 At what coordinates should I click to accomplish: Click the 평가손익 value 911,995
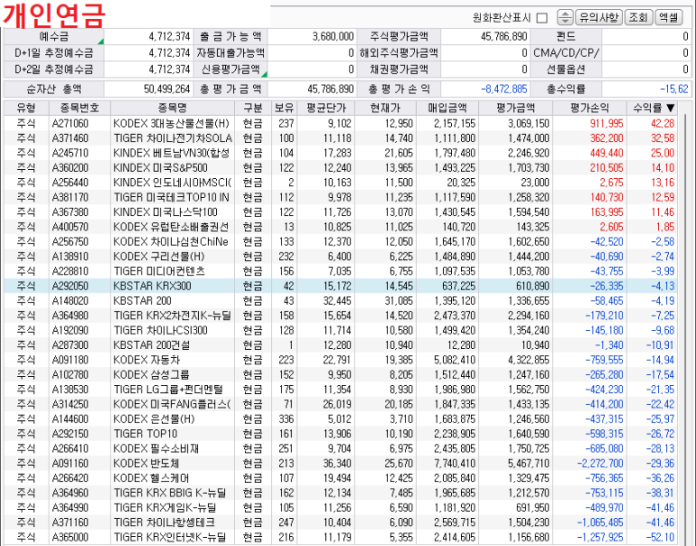pos(606,123)
